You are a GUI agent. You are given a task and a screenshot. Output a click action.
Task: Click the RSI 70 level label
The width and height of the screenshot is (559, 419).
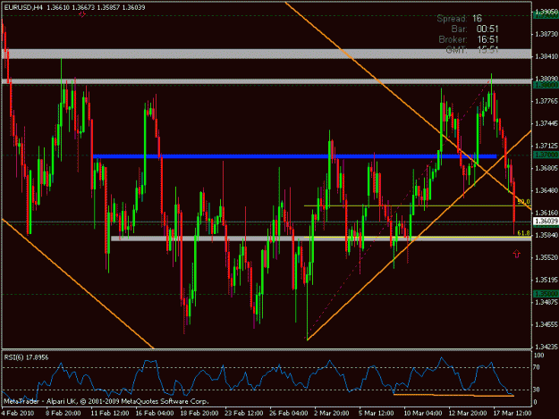point(536,367)
